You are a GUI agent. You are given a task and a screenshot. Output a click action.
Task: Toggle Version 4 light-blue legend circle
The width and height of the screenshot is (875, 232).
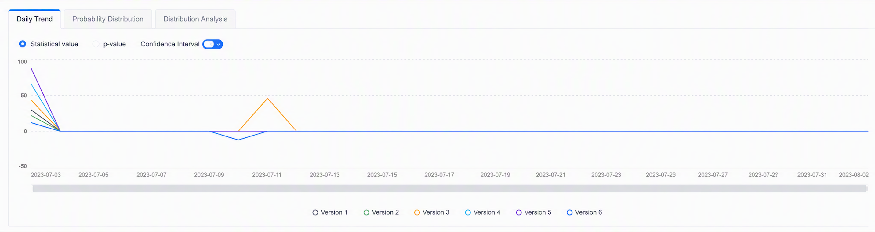click(x=468, y=212)
